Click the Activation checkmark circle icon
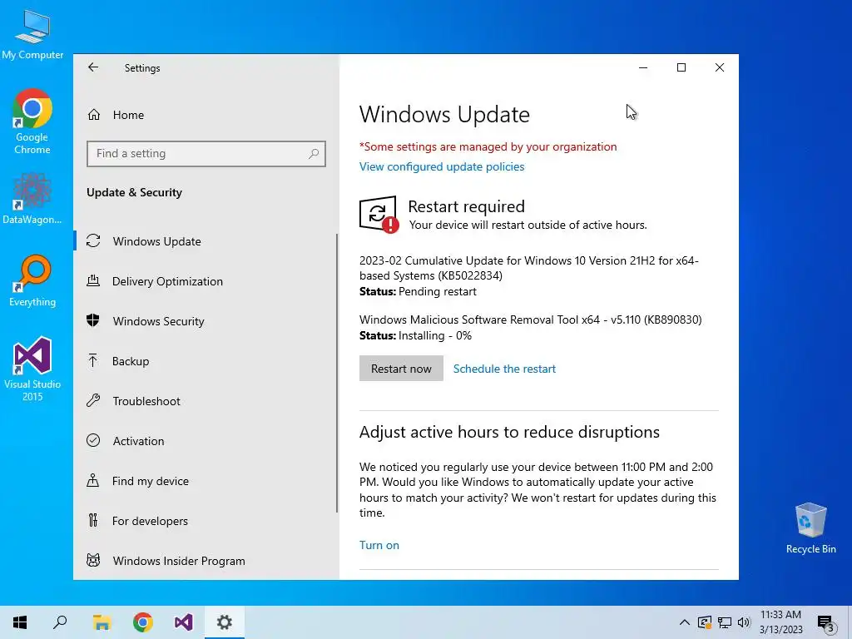852x639 pixels. (x=93, y=441)
